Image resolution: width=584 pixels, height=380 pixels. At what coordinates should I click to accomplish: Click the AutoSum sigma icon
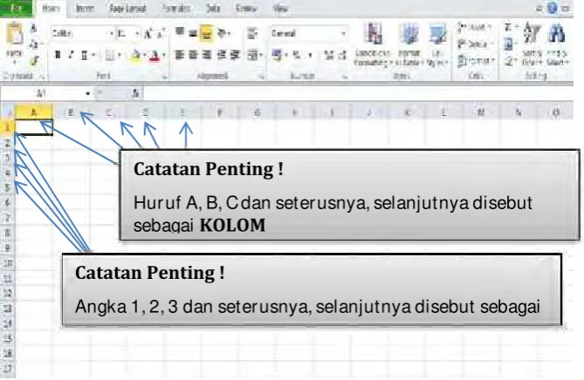(508, 27)
